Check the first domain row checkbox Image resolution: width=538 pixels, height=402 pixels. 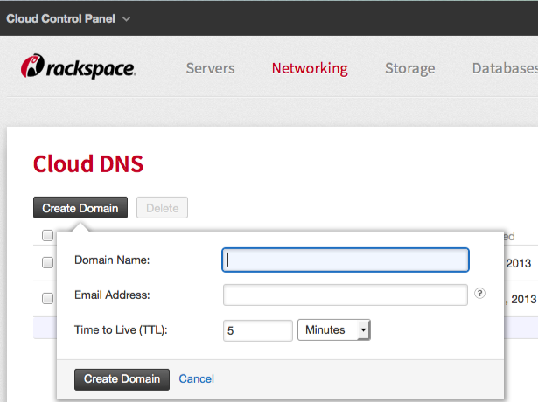48,262
